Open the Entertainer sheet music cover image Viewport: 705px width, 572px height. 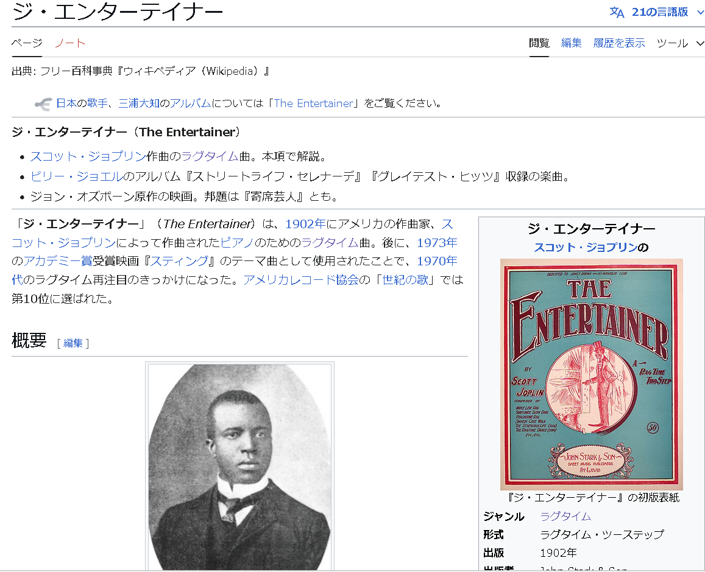tap(591, 374)
